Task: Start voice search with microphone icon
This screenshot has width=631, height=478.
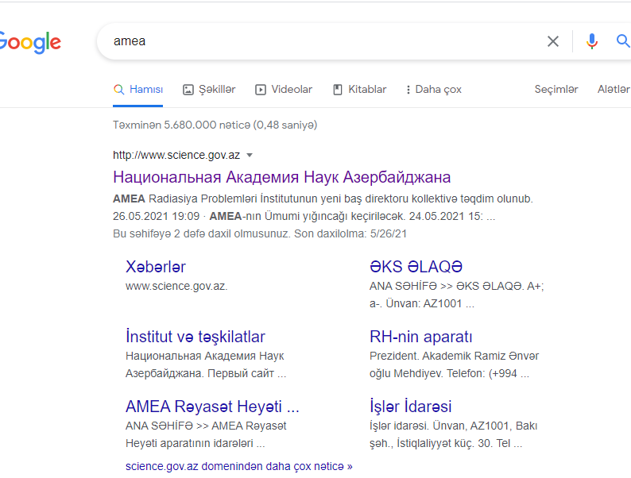Action: point(591,41)
